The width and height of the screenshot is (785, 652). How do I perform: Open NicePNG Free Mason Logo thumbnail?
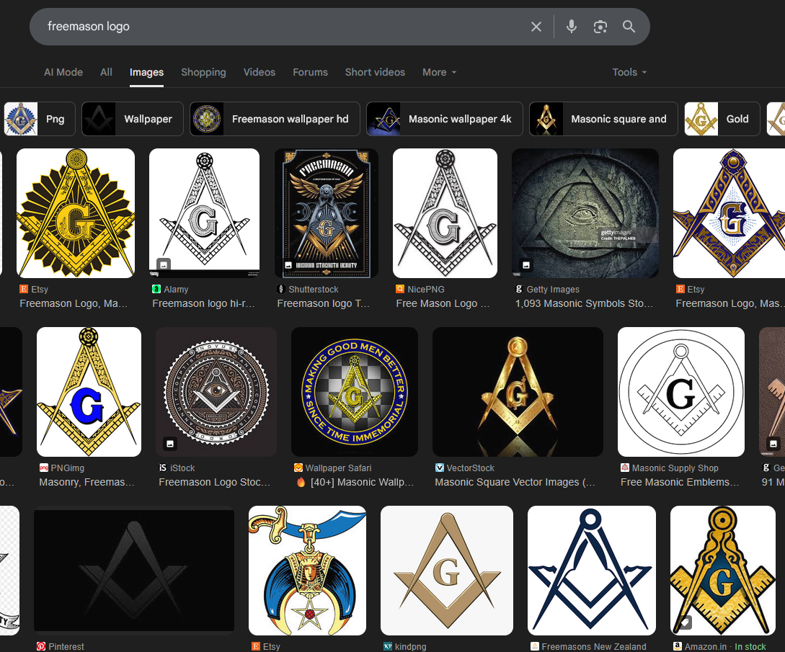(445, 213)
